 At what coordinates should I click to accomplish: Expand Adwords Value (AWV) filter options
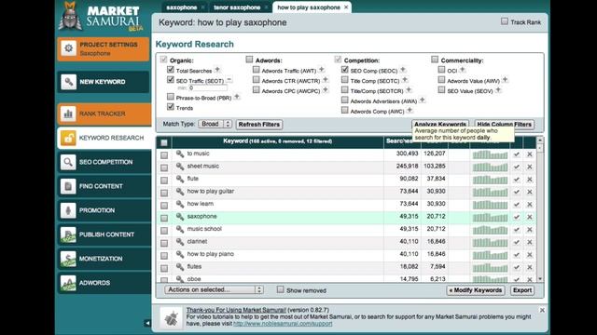pos(506,80)
